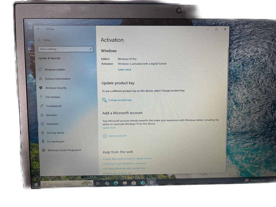This screenshot has width=276, height=207.
Task: Open For developers section
Action: [56, 141]
